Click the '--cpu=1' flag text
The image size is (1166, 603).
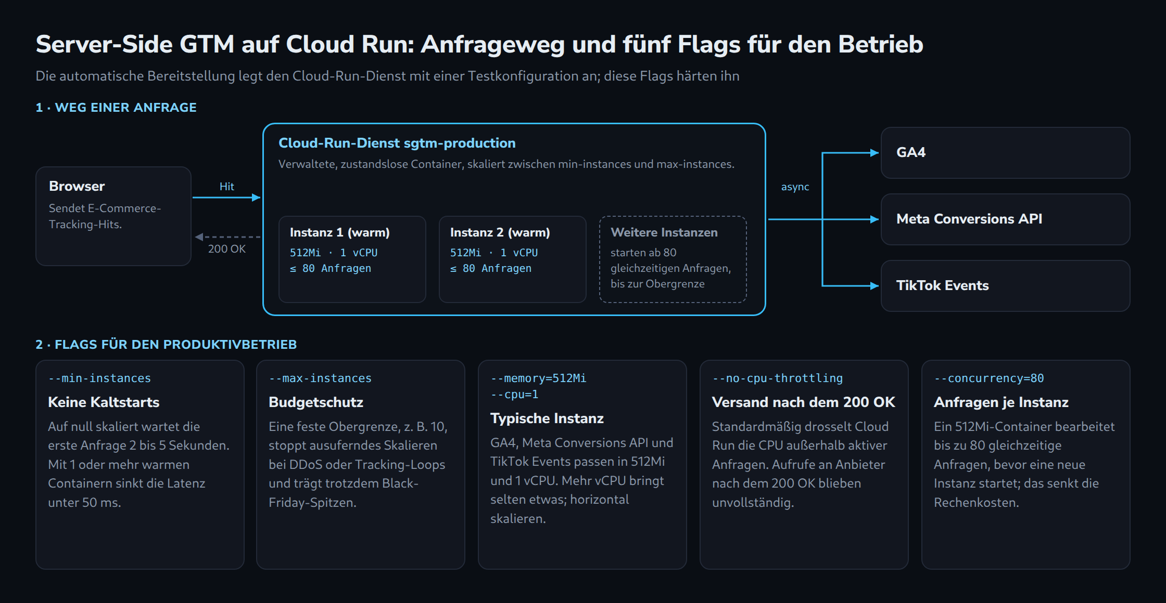click(514, 395)
